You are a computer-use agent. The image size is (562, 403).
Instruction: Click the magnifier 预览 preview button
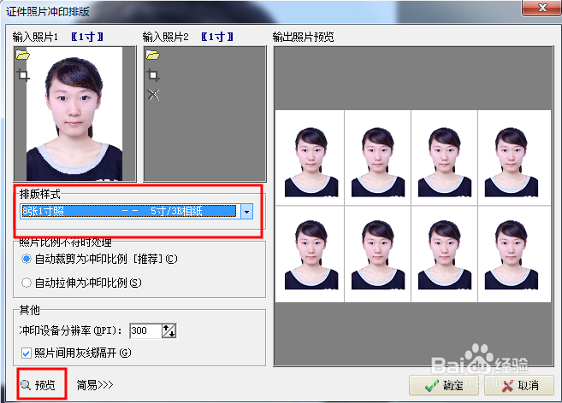click(38, 385)
